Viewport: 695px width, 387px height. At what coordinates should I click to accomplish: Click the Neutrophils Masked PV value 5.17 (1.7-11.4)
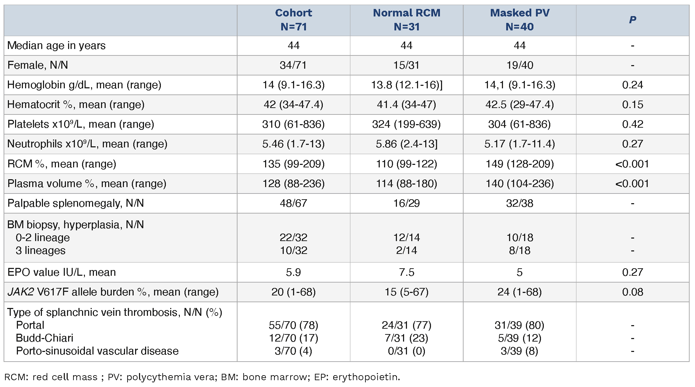click(x=519, y=144)
